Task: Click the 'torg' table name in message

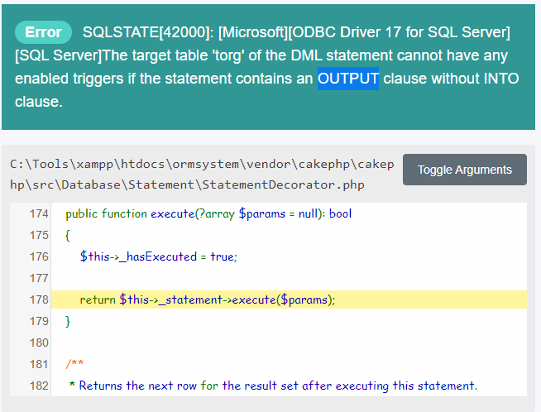Action: [227, 55]
